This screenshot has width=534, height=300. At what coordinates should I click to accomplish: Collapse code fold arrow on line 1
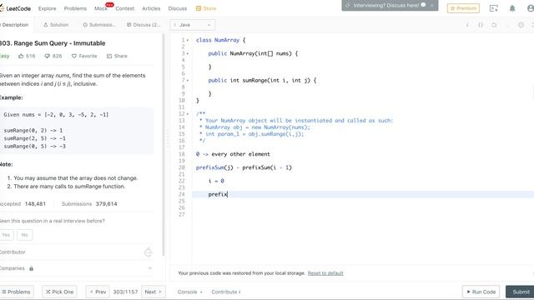pos(188,40)
